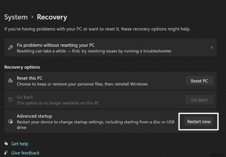Click the wrench icon beside Fix problems

10,48
